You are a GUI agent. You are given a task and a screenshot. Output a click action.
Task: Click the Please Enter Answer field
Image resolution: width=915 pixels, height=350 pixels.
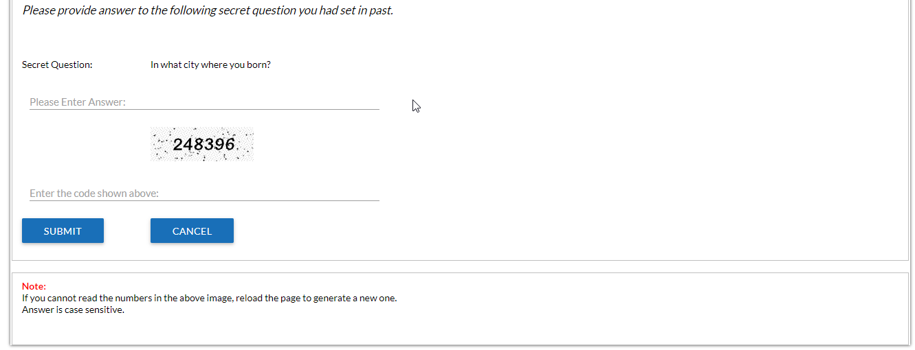point(204,102)
